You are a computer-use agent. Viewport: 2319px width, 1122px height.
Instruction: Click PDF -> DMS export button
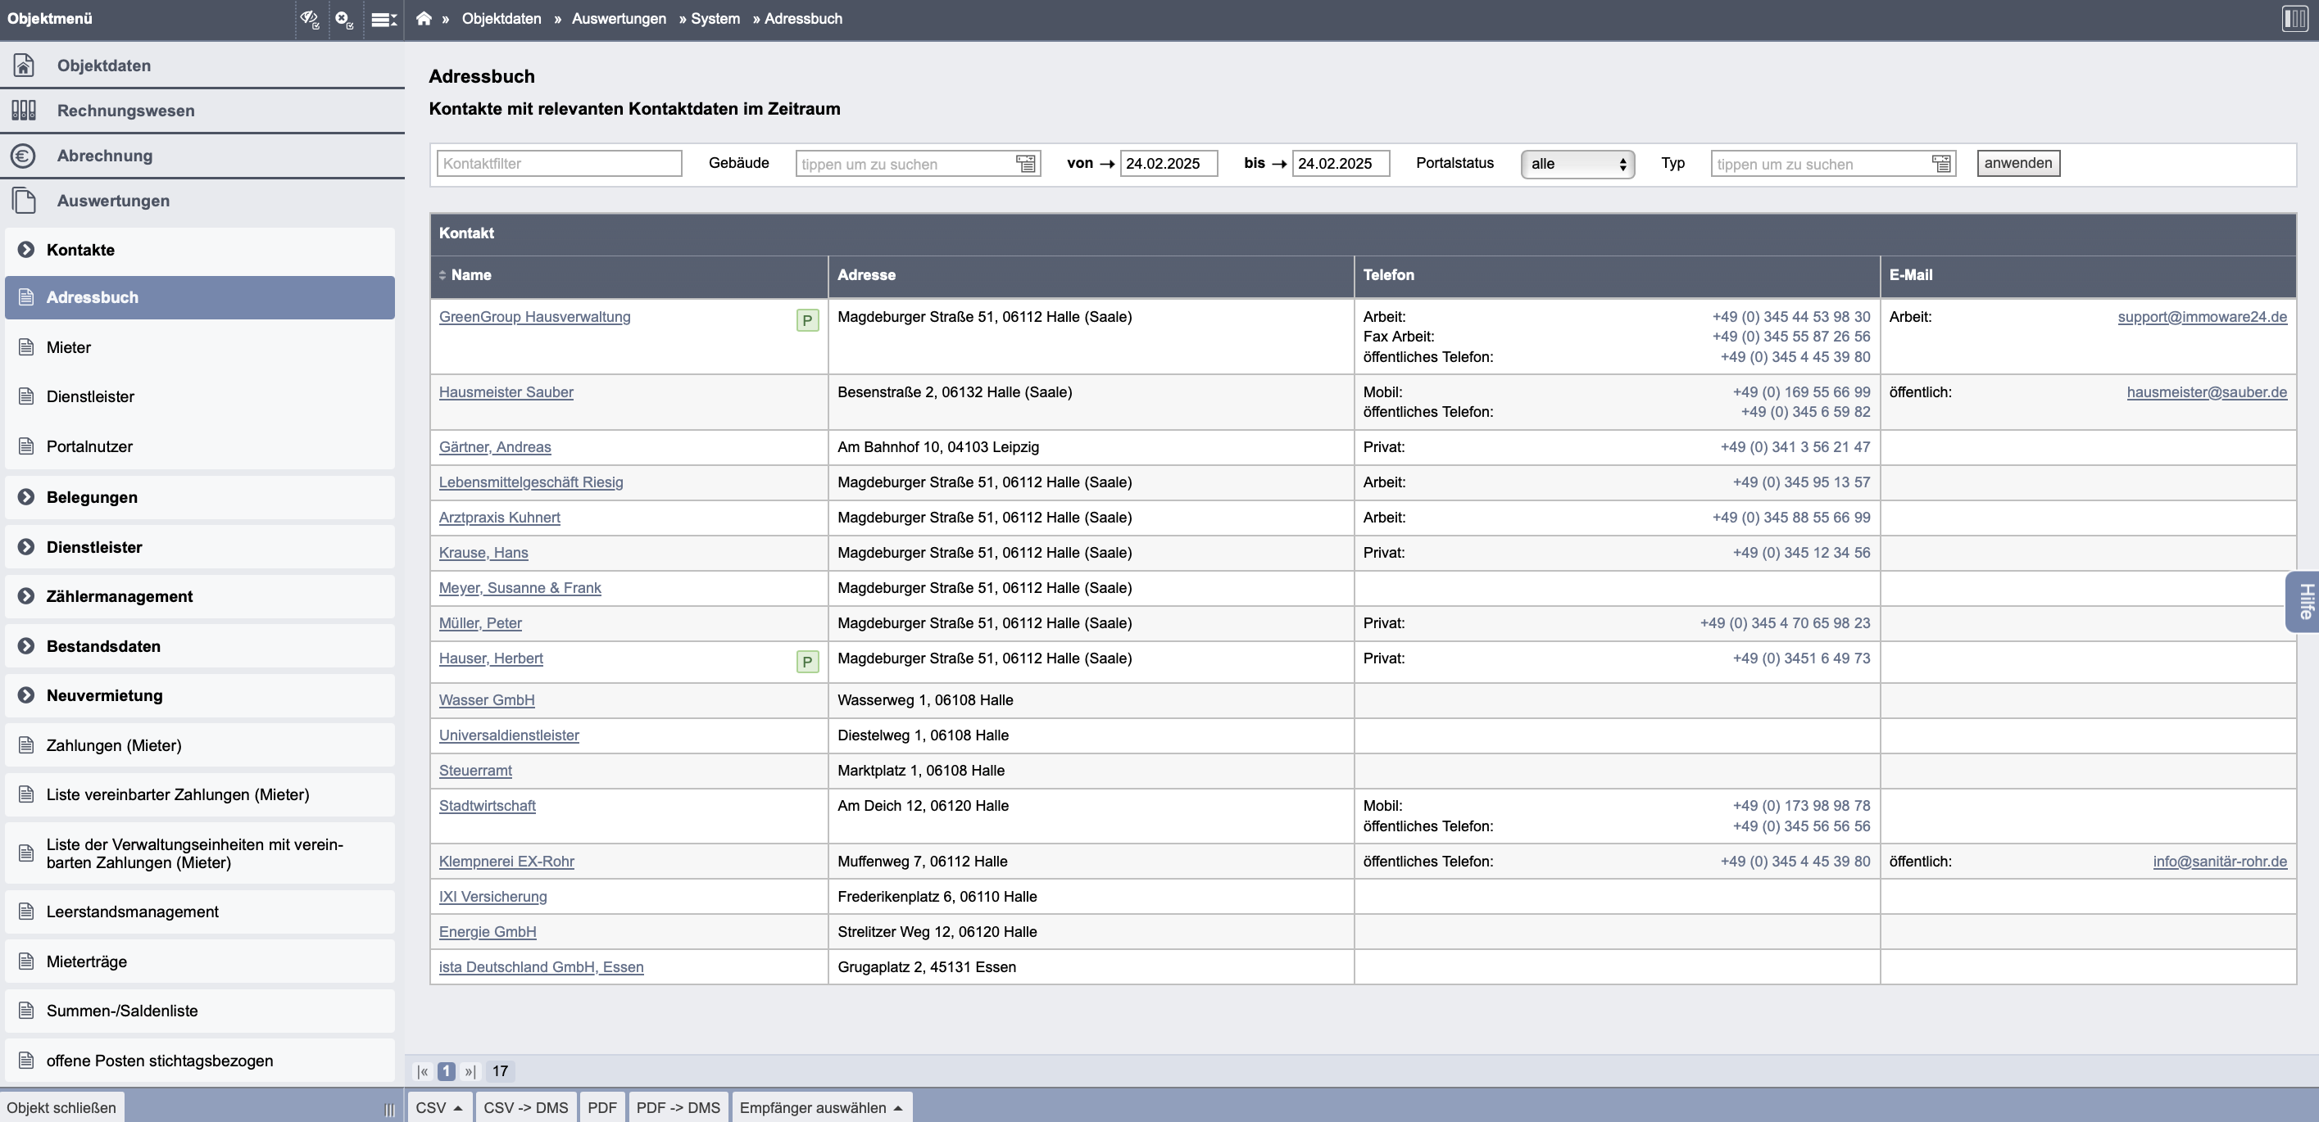coord(678,1107)
